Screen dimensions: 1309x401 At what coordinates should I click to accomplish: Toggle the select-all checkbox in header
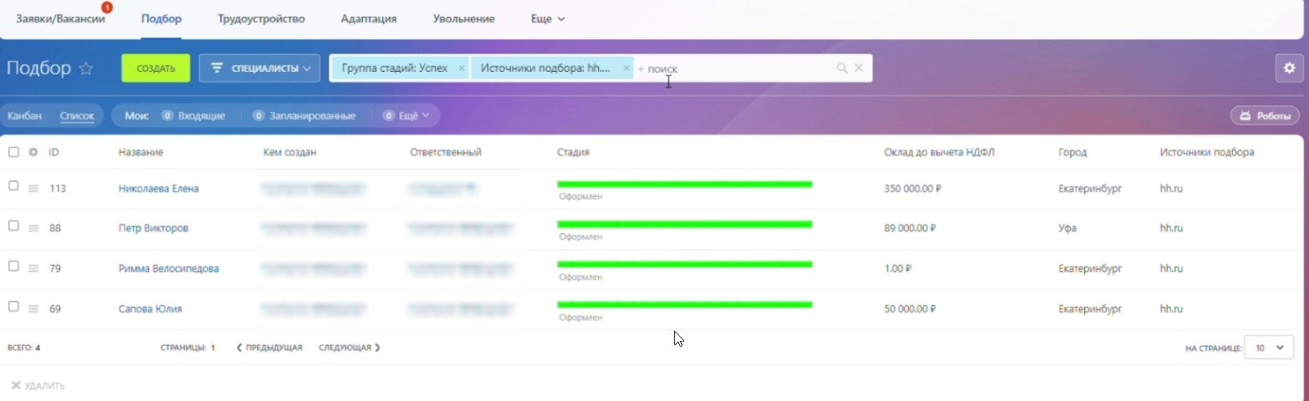click(13, 152)
